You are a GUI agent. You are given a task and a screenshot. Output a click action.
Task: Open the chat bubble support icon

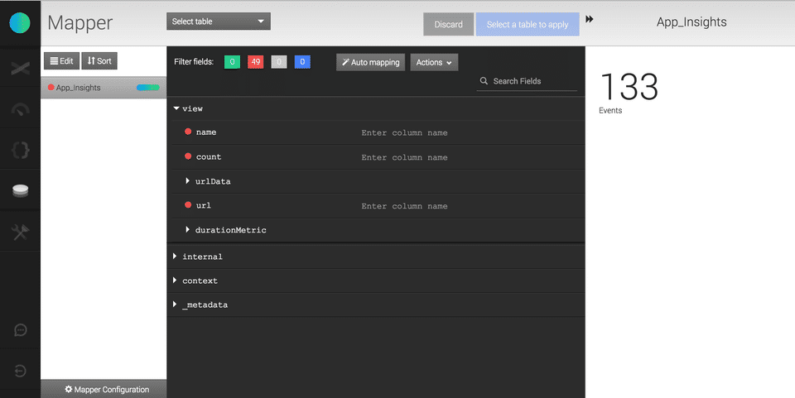pyautogui.click(x=20, y=330)
